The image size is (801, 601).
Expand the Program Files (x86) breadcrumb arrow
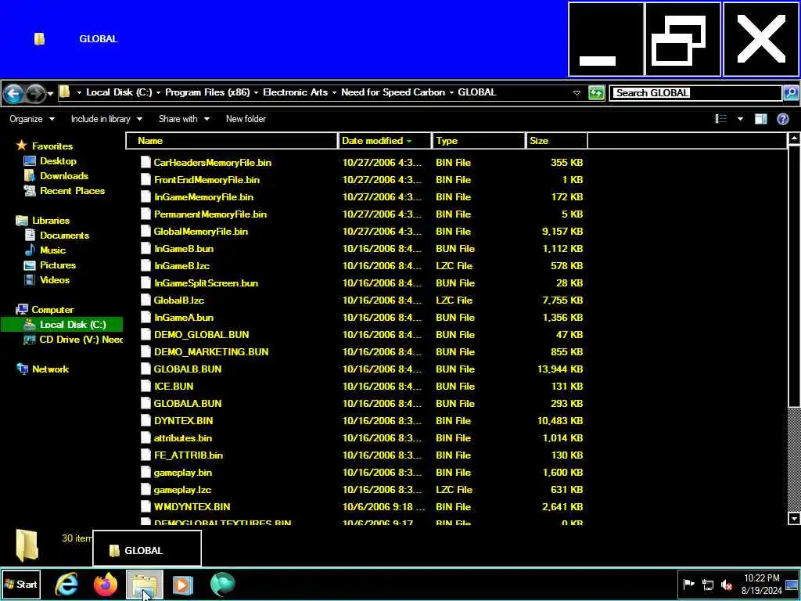tap(256, 92)
